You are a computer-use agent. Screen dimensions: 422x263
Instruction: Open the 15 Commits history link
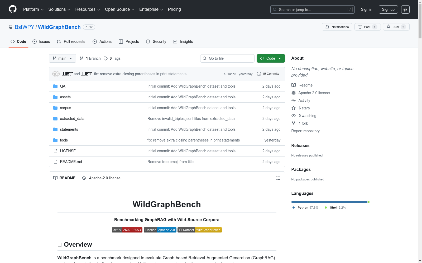click(268, 74)
